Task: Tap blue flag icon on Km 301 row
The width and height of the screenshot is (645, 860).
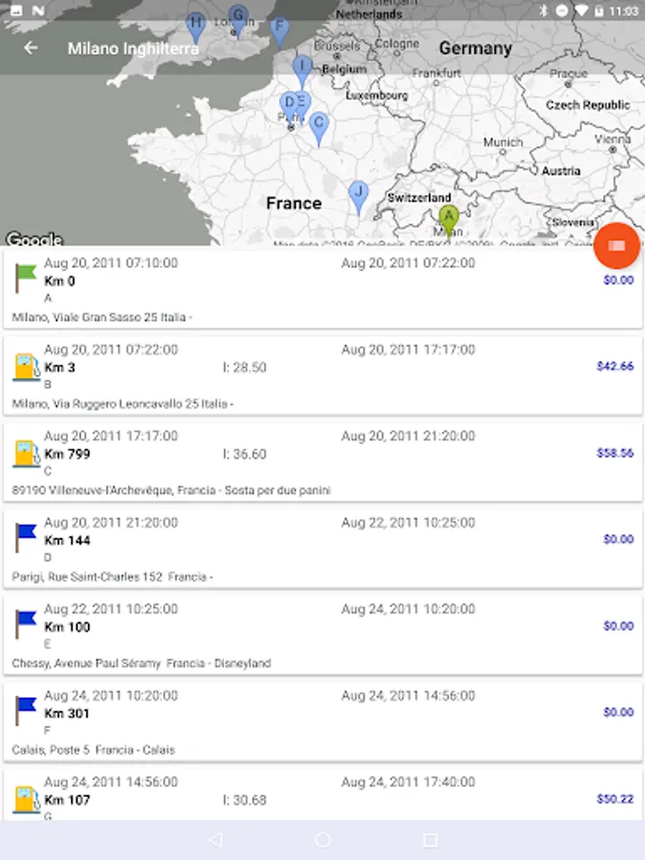Action: tap(25, 711)
